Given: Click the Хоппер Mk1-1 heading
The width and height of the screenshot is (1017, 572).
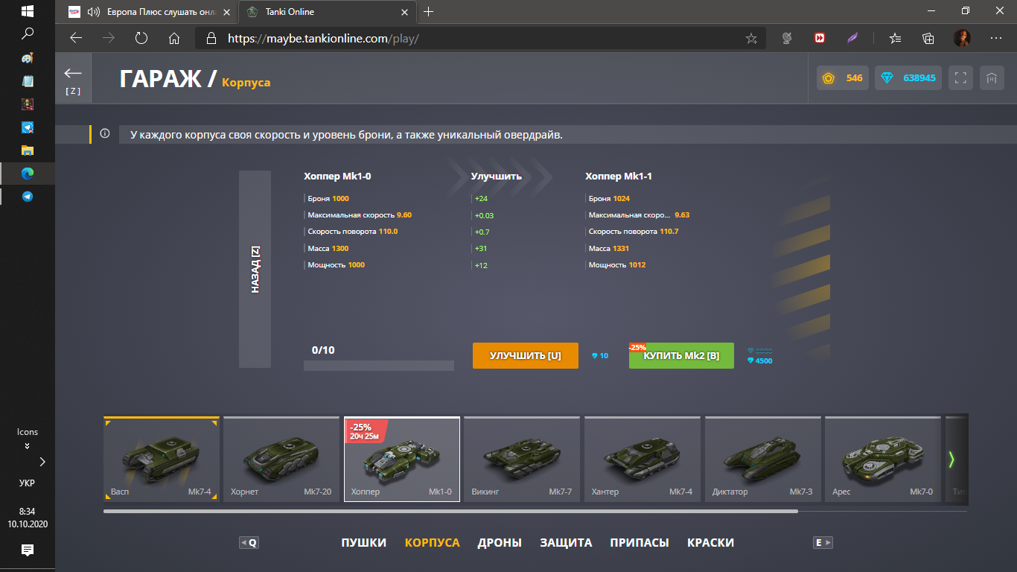Looking at the screenshot, I should [619, 177].
